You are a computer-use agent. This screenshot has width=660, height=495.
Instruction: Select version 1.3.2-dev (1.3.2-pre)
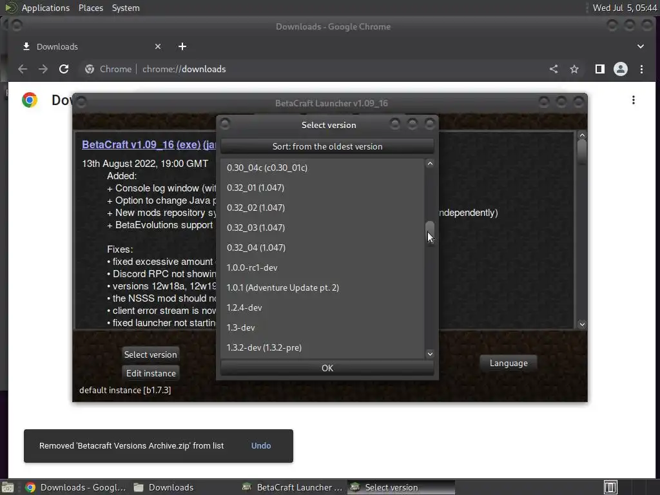(322, 347)
